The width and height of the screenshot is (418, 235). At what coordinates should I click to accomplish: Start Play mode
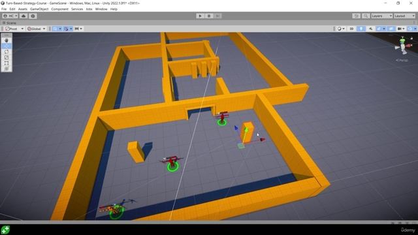(x=200, y=16)
